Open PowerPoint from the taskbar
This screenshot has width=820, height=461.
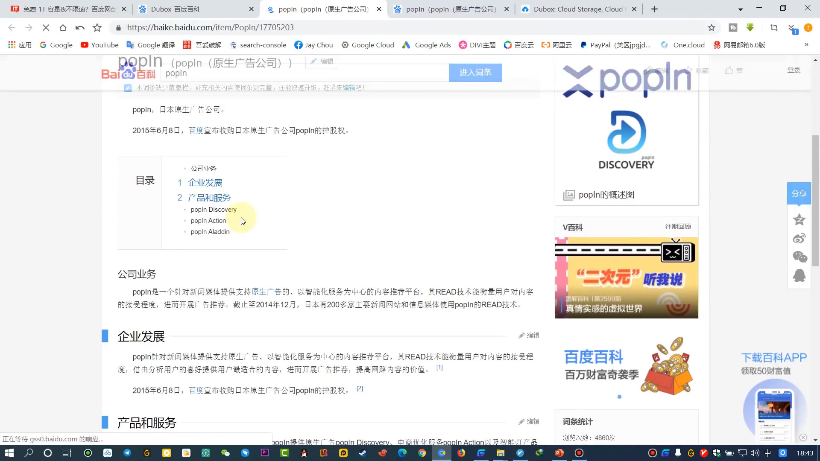pyautogui.click(x=559, y=453)
